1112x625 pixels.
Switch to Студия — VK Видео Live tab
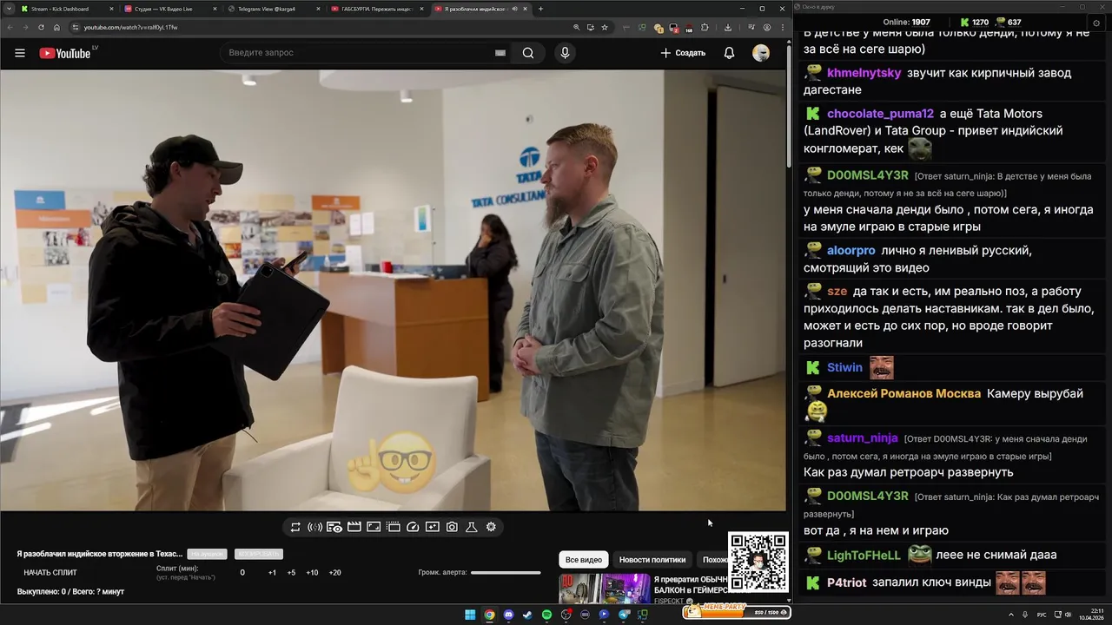tap(169, 9)
